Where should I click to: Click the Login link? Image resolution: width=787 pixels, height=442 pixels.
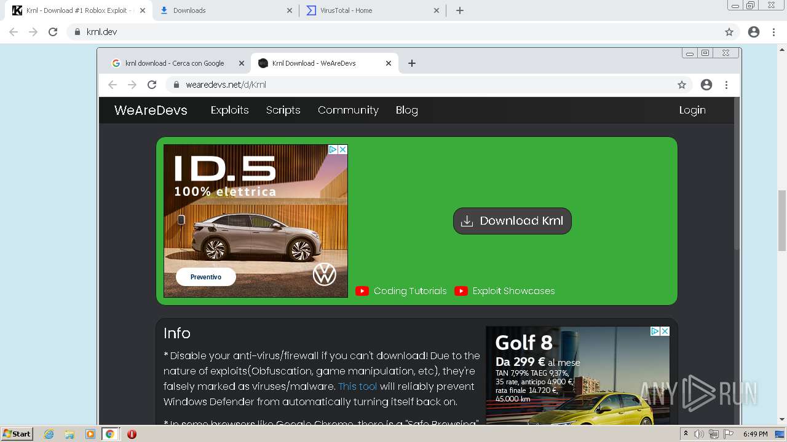692,110
